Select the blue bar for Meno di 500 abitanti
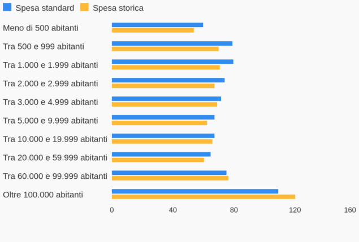359x242 pixels. point(157,25)
